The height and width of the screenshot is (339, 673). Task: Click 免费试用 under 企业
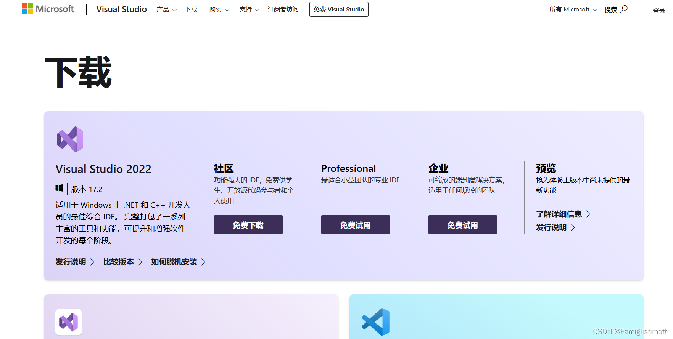463,225
